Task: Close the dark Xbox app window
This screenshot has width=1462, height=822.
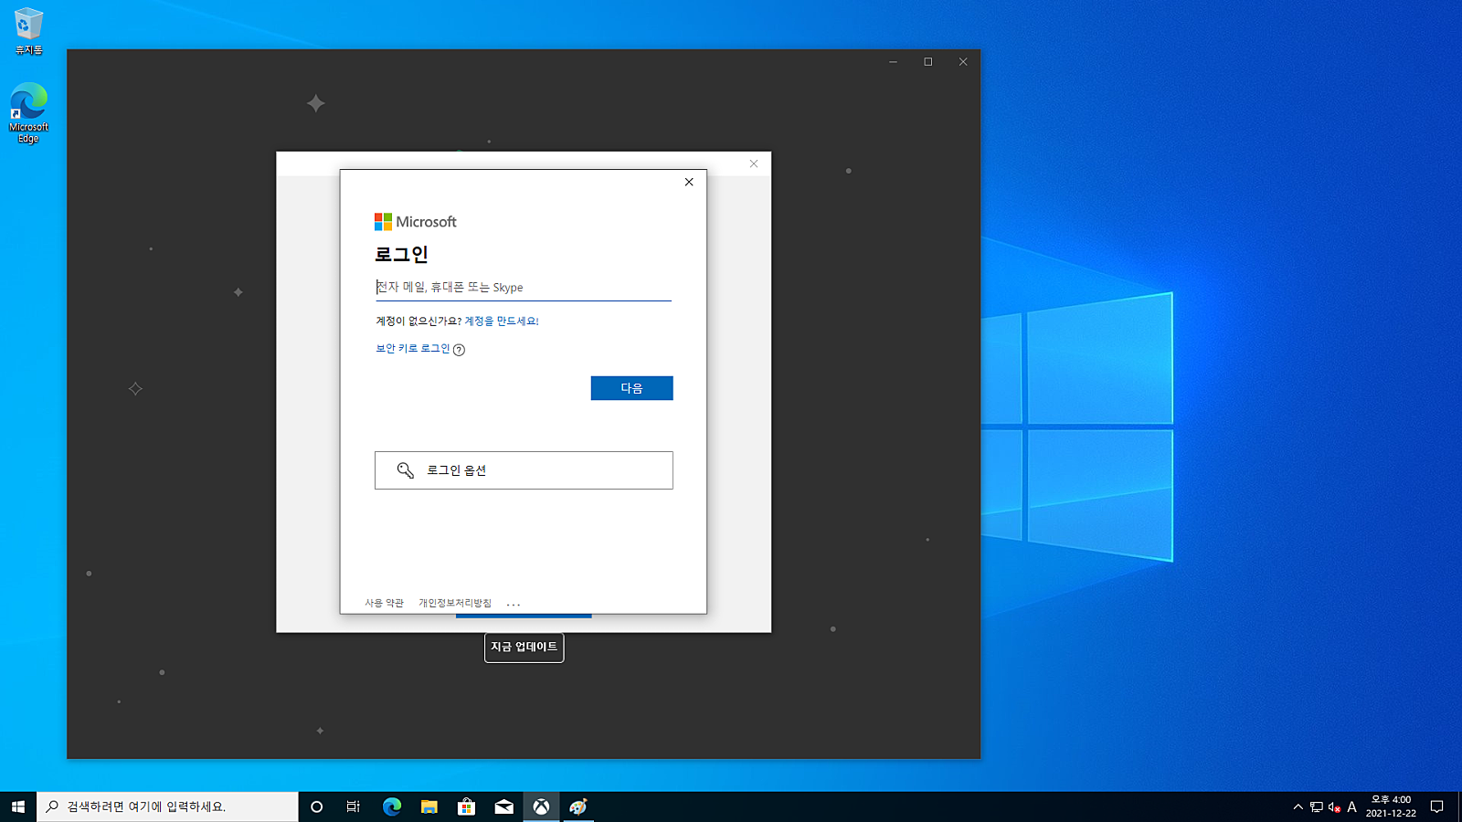Action: point(963,62)
